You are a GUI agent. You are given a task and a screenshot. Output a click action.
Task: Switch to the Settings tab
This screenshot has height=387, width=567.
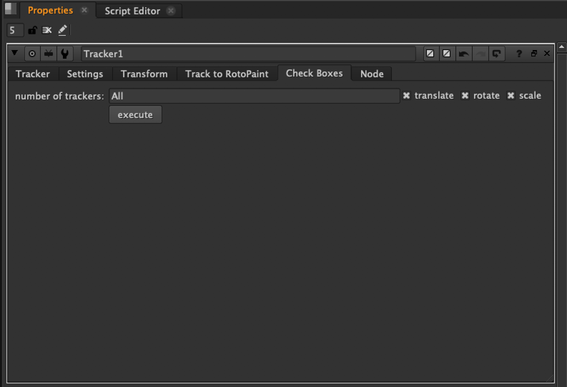click(85, 74)
